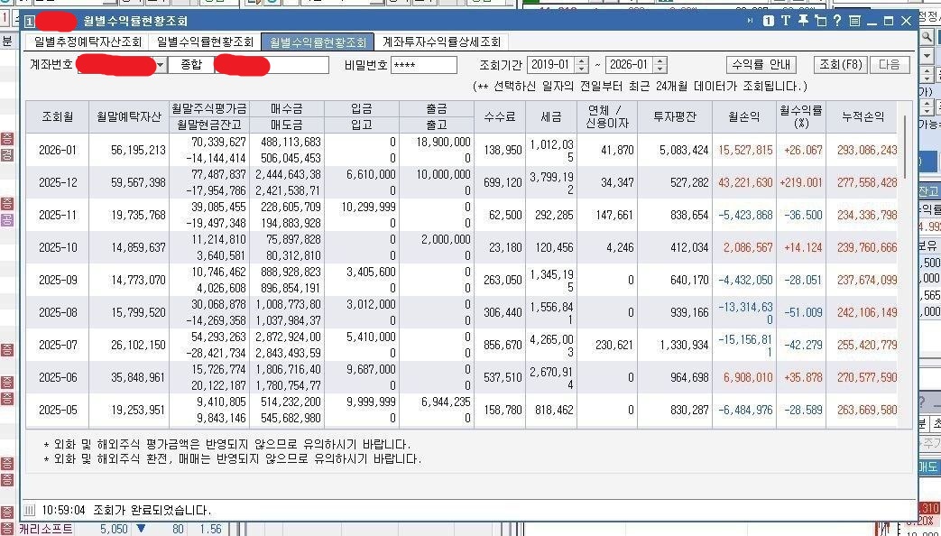Click the left arrow playback-style icon in the title bar
The height and width of the screenshot is (536, 941).
pos(751,22)
